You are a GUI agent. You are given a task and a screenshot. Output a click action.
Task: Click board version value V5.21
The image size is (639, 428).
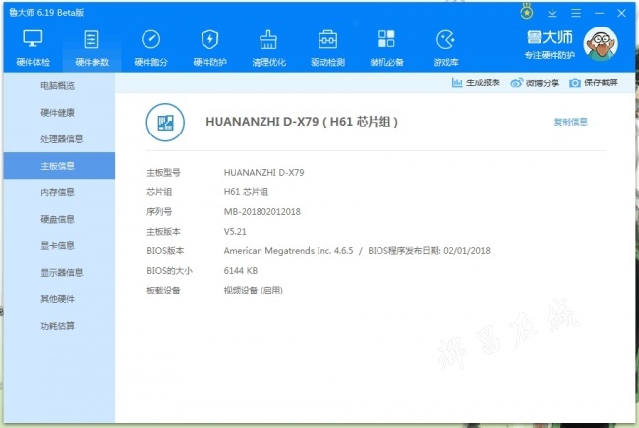tap(235, 232)
